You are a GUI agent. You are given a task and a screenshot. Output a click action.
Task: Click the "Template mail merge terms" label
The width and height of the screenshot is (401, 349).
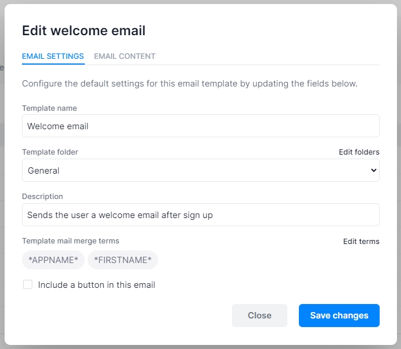70,241
